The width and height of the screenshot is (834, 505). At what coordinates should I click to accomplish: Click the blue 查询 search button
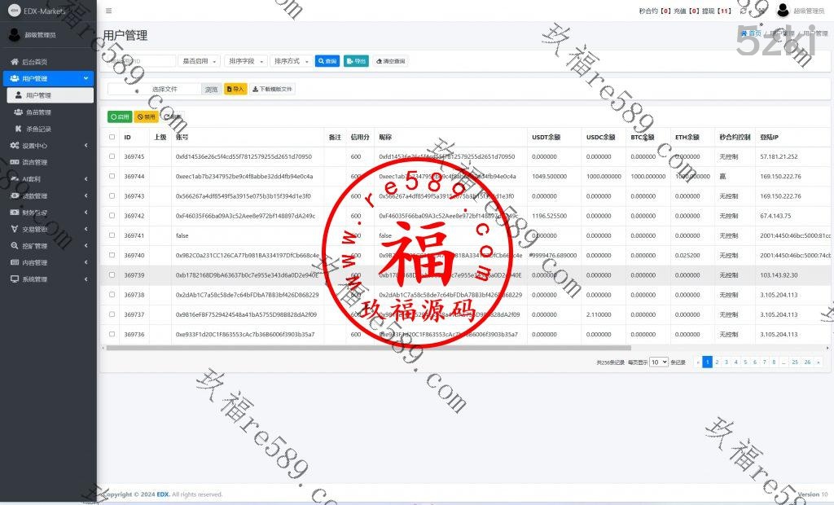click(x=327, y=61)
